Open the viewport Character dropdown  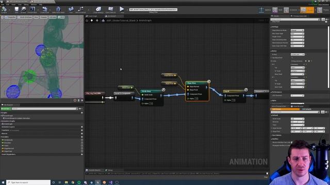pos(43,17)
